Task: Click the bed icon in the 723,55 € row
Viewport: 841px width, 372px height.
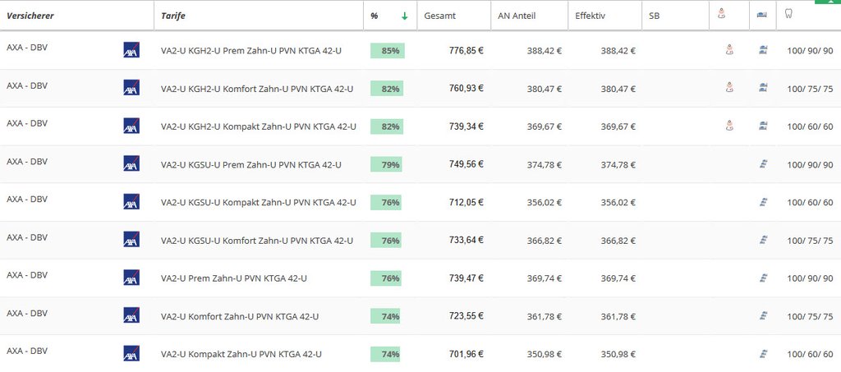Action: click(x=763, y=316)
